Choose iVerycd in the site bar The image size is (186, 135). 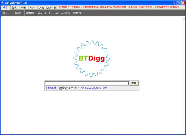(42, 13)
